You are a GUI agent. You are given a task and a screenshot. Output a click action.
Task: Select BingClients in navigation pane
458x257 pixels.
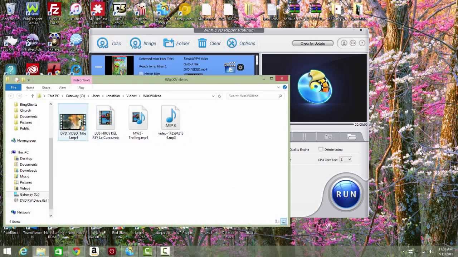[x=29, y=104]
